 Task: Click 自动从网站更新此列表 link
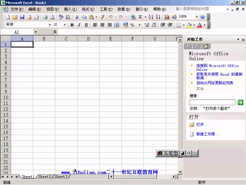coord(215,83)
